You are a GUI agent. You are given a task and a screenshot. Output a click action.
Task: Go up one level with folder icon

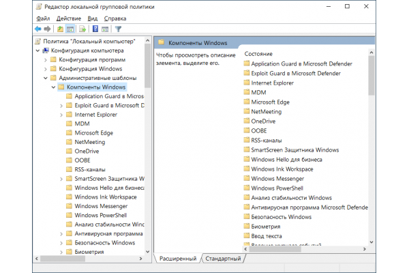[x=60, y=29]
